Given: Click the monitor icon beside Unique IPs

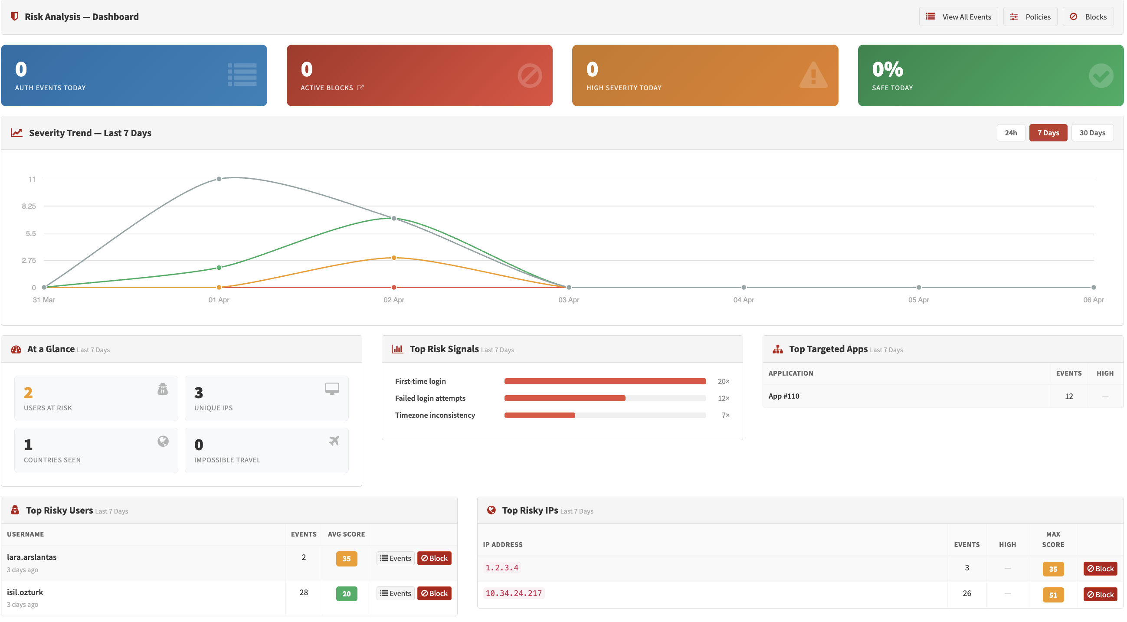Looking at the screenshot, I should pyautogui.click(x=332, y=388).
